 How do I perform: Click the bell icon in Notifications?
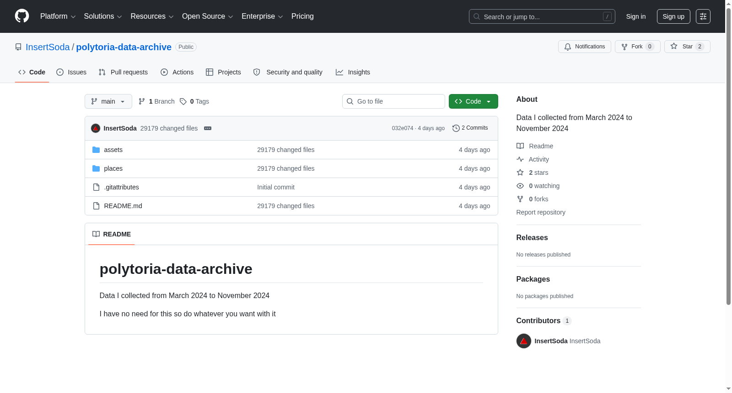568,47
